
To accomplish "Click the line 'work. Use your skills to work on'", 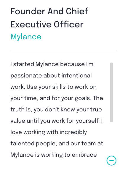I will tap(54, 87).
